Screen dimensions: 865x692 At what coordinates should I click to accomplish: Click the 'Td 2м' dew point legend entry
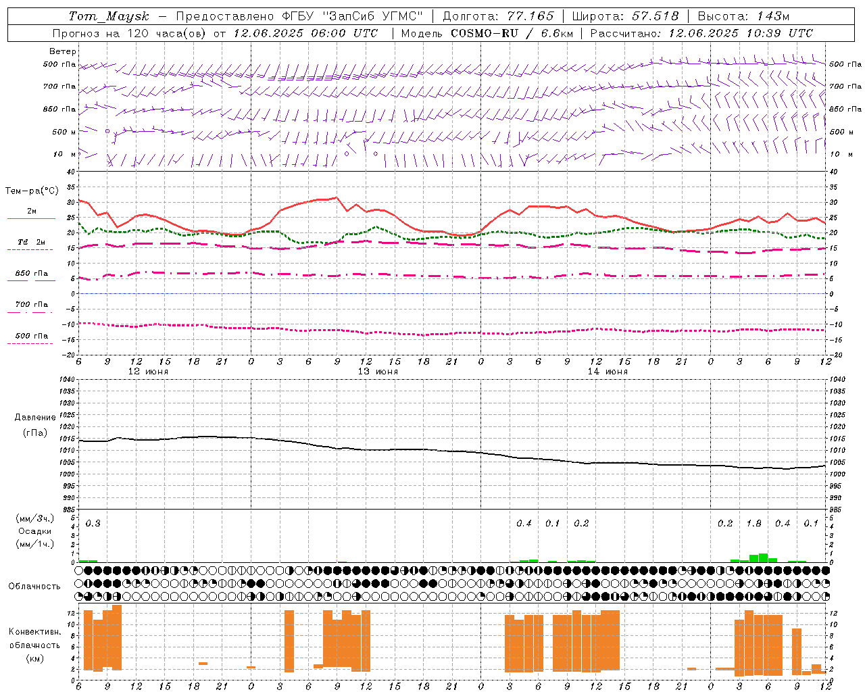[x=32, y=241]
